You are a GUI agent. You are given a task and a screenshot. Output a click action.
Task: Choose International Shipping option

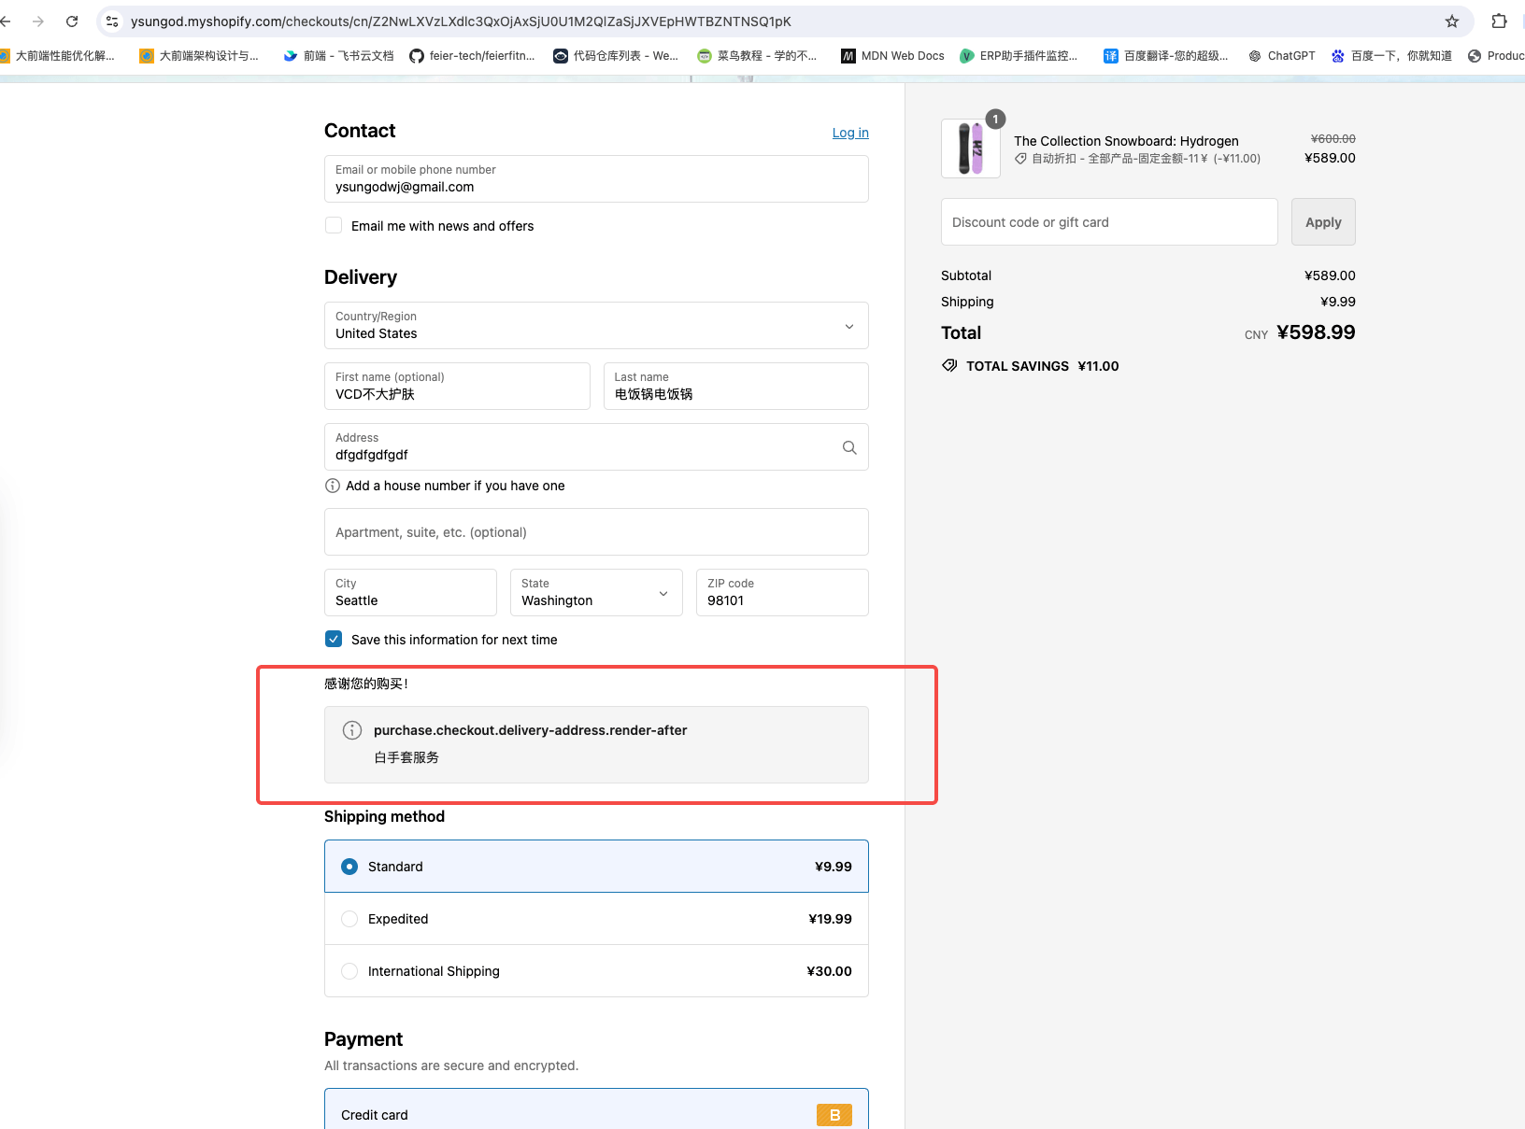349,971
